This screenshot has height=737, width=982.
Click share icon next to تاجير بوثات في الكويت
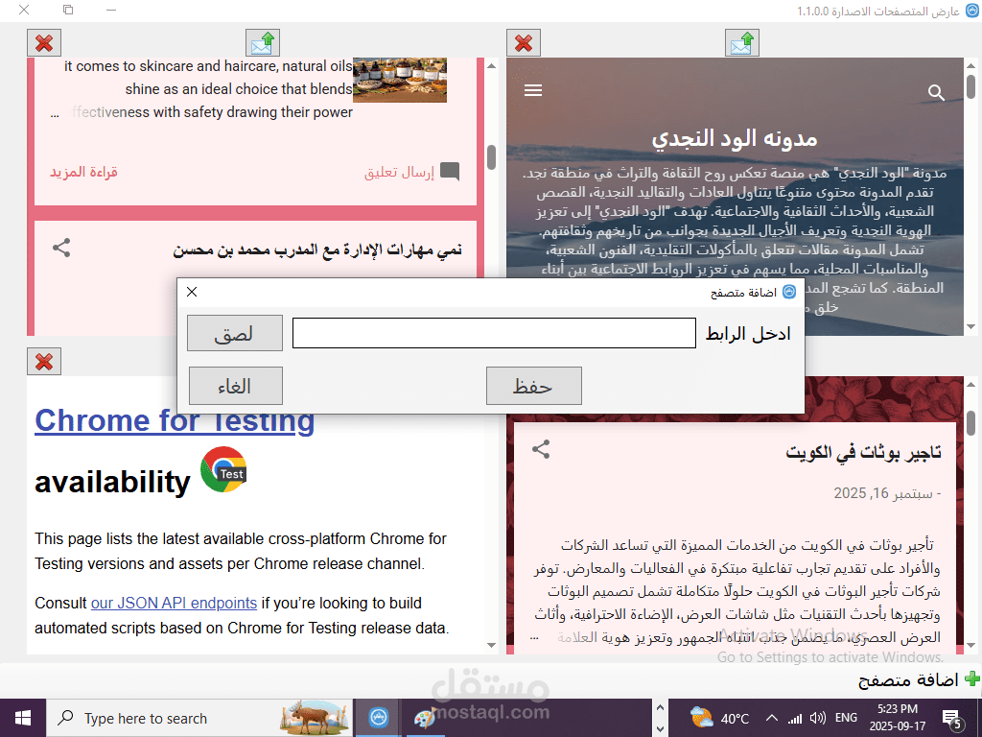coord(541,449)
